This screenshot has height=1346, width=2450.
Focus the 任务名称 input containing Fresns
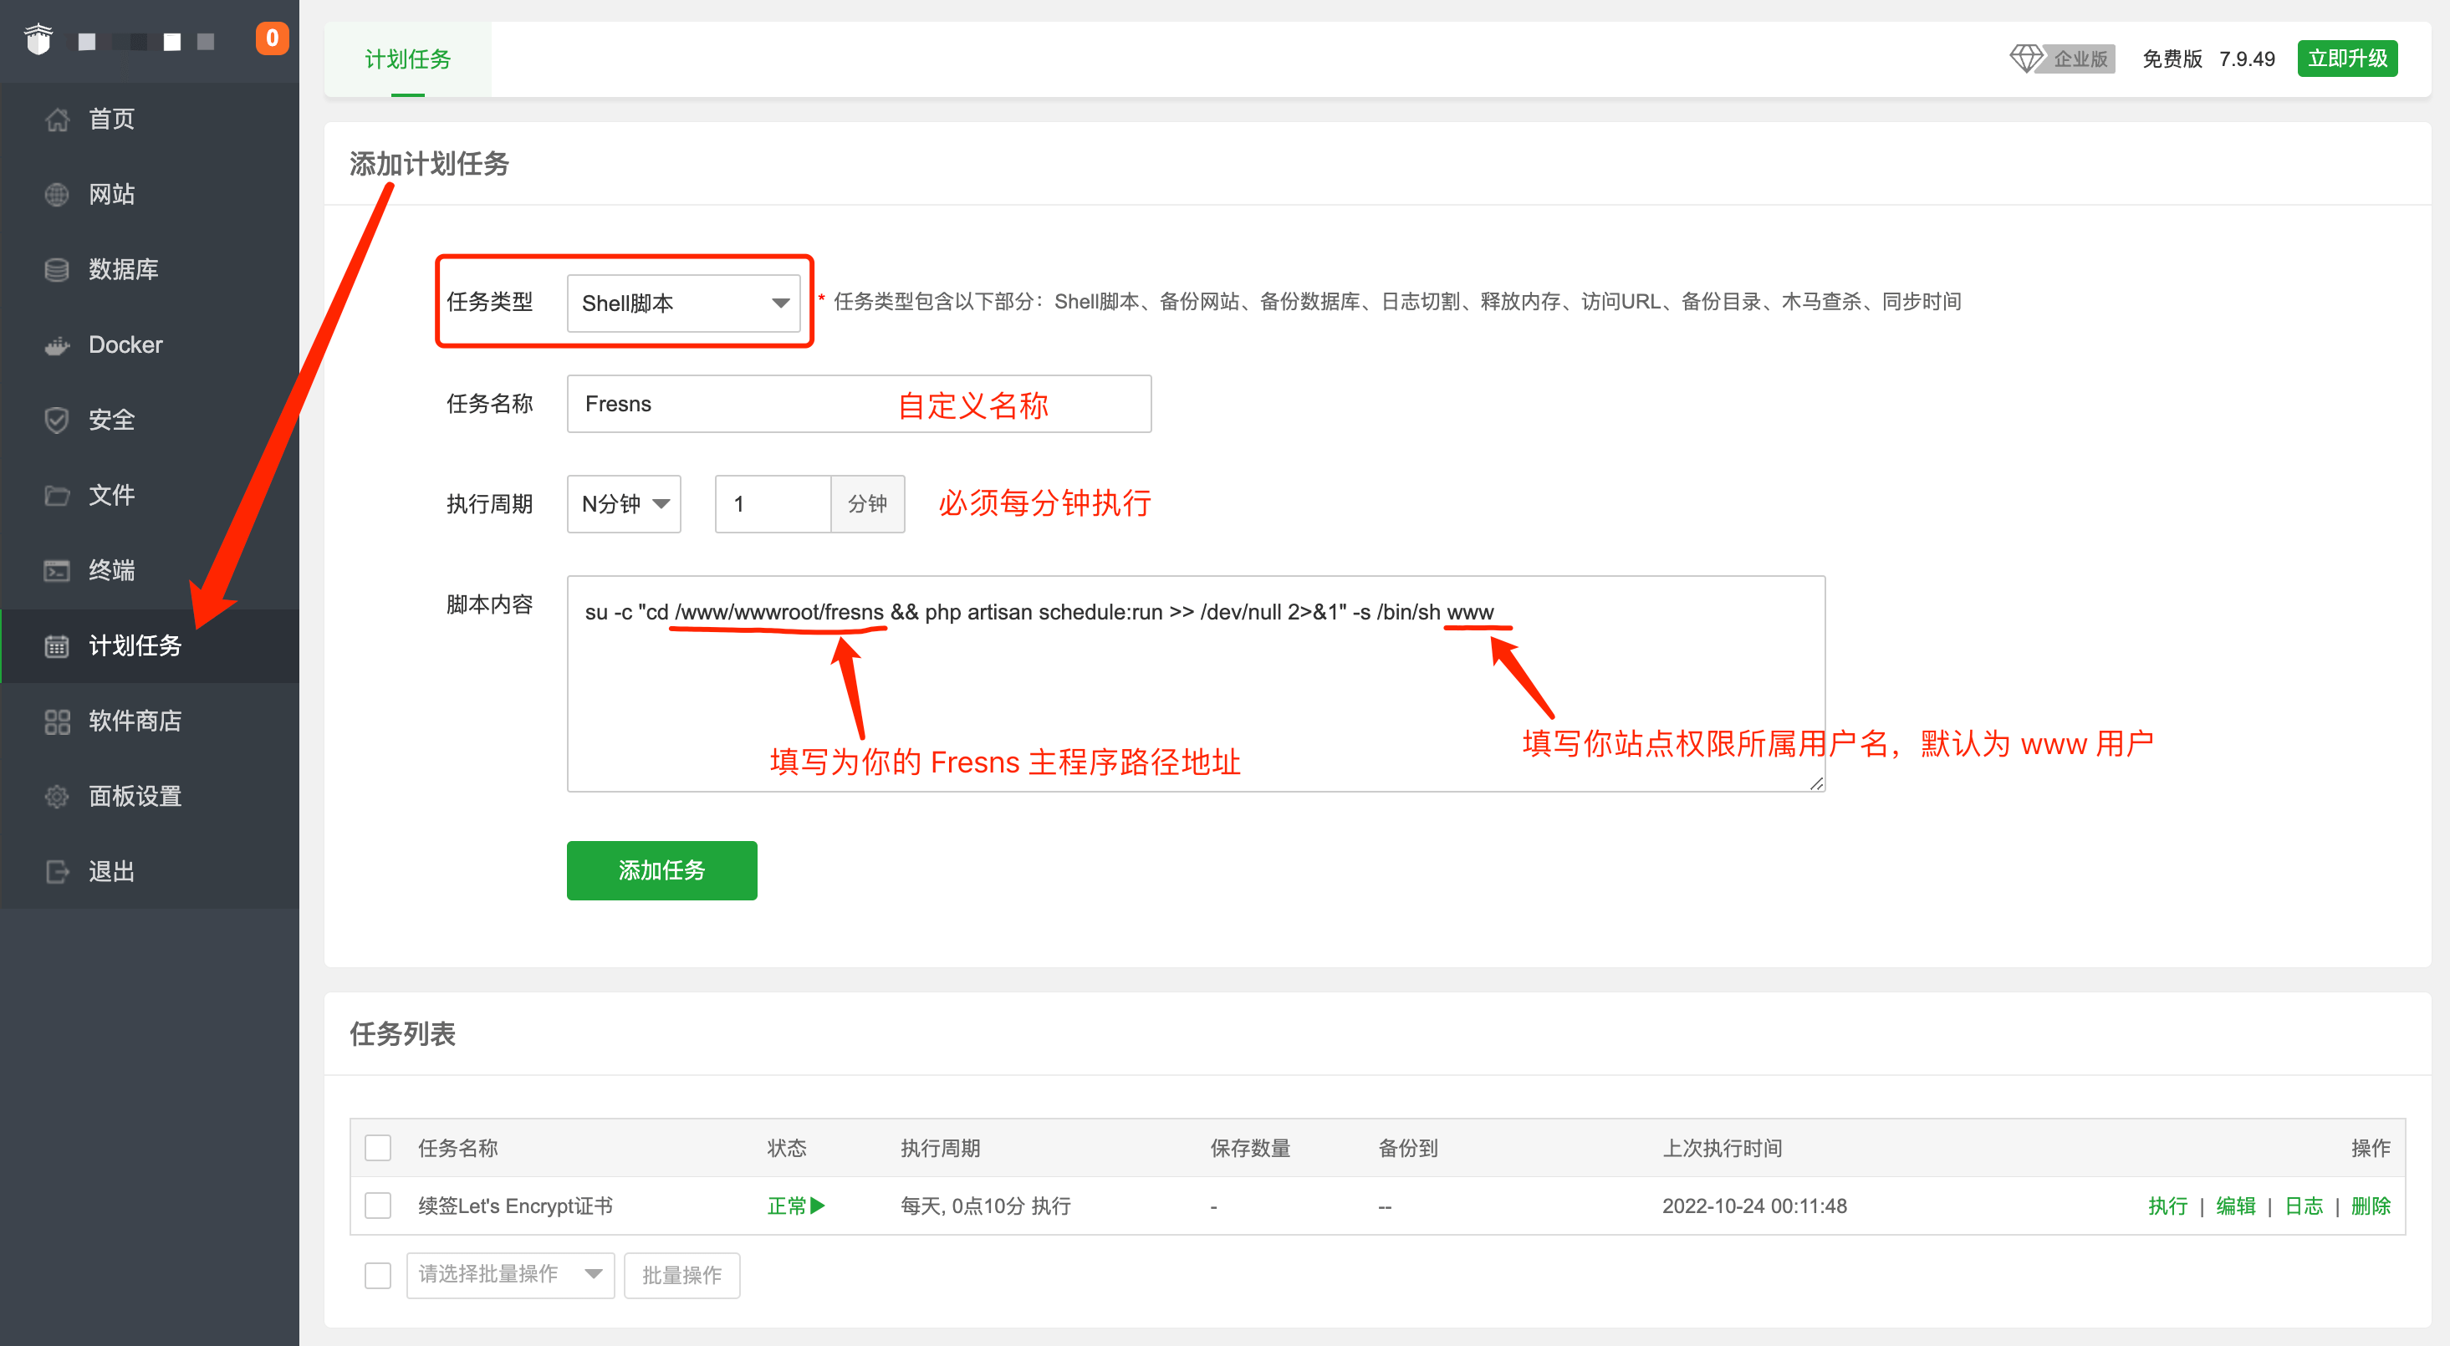point(859,403)
